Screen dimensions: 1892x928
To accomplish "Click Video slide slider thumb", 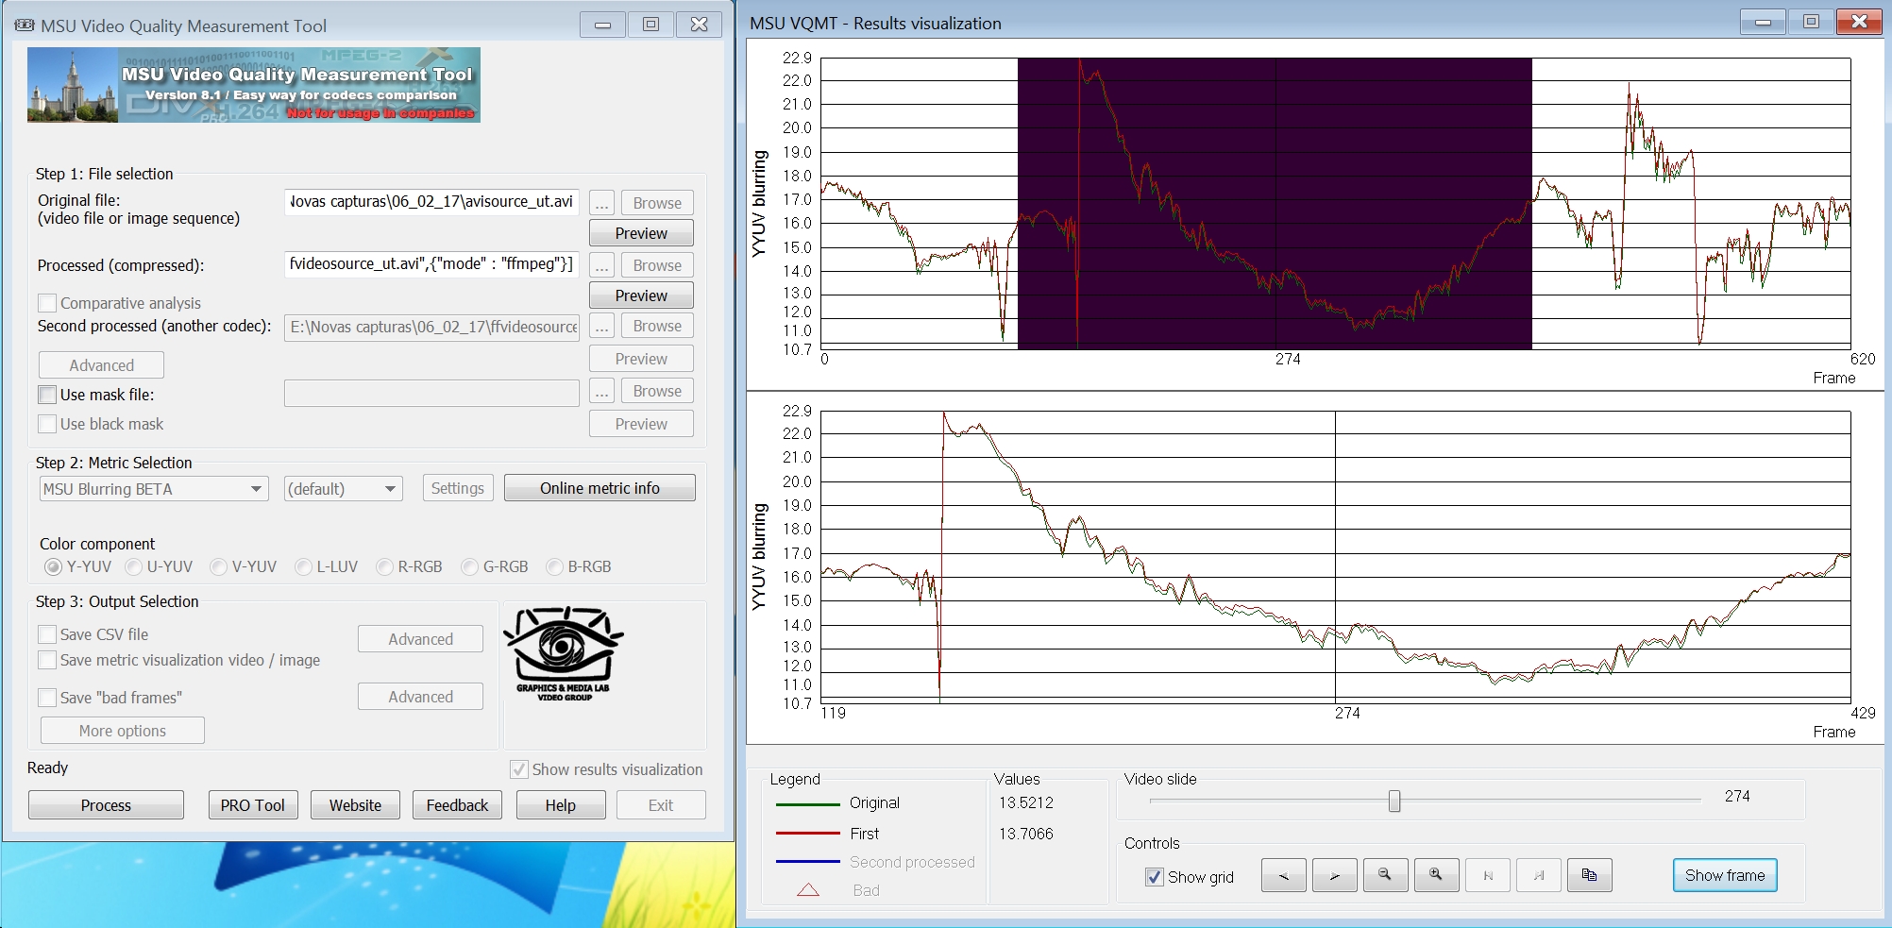I will (1394, 801).
